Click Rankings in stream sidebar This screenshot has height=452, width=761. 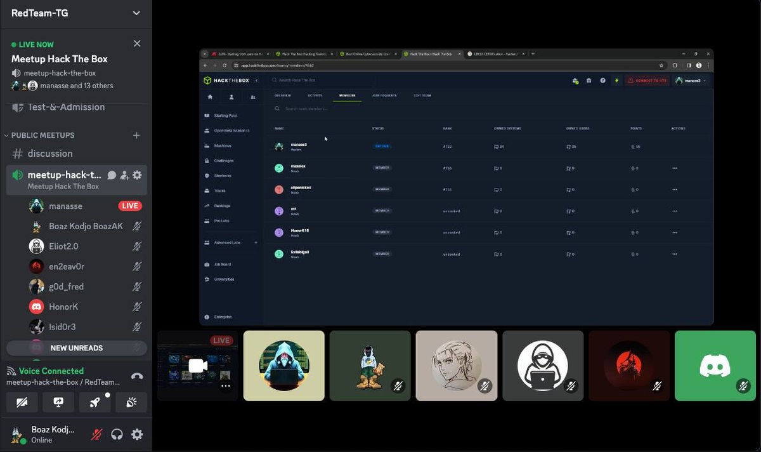pyautogui.click(x=222, y=206)
